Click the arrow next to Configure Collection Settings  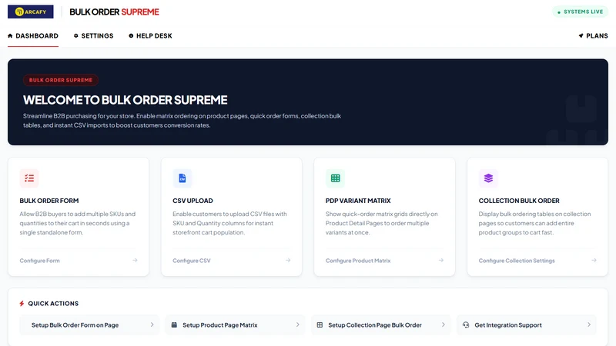(x=594, y=260)
